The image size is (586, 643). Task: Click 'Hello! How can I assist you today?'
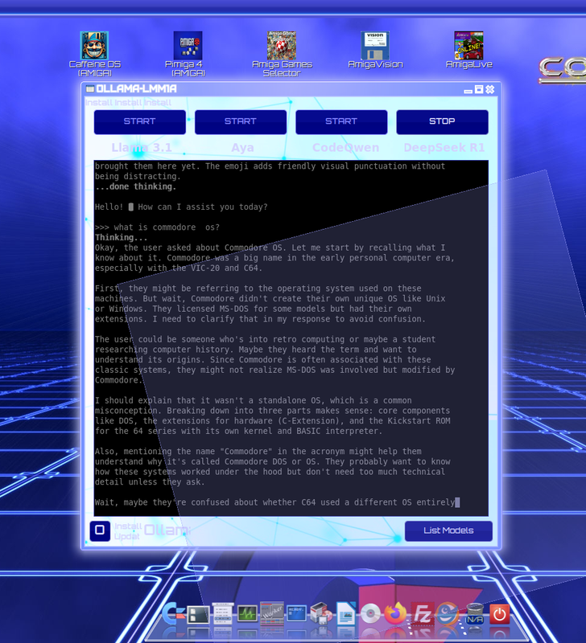181,207
